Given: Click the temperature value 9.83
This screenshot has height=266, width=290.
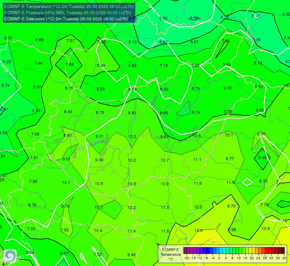Looking at the screenshot, I should (132, 113).
